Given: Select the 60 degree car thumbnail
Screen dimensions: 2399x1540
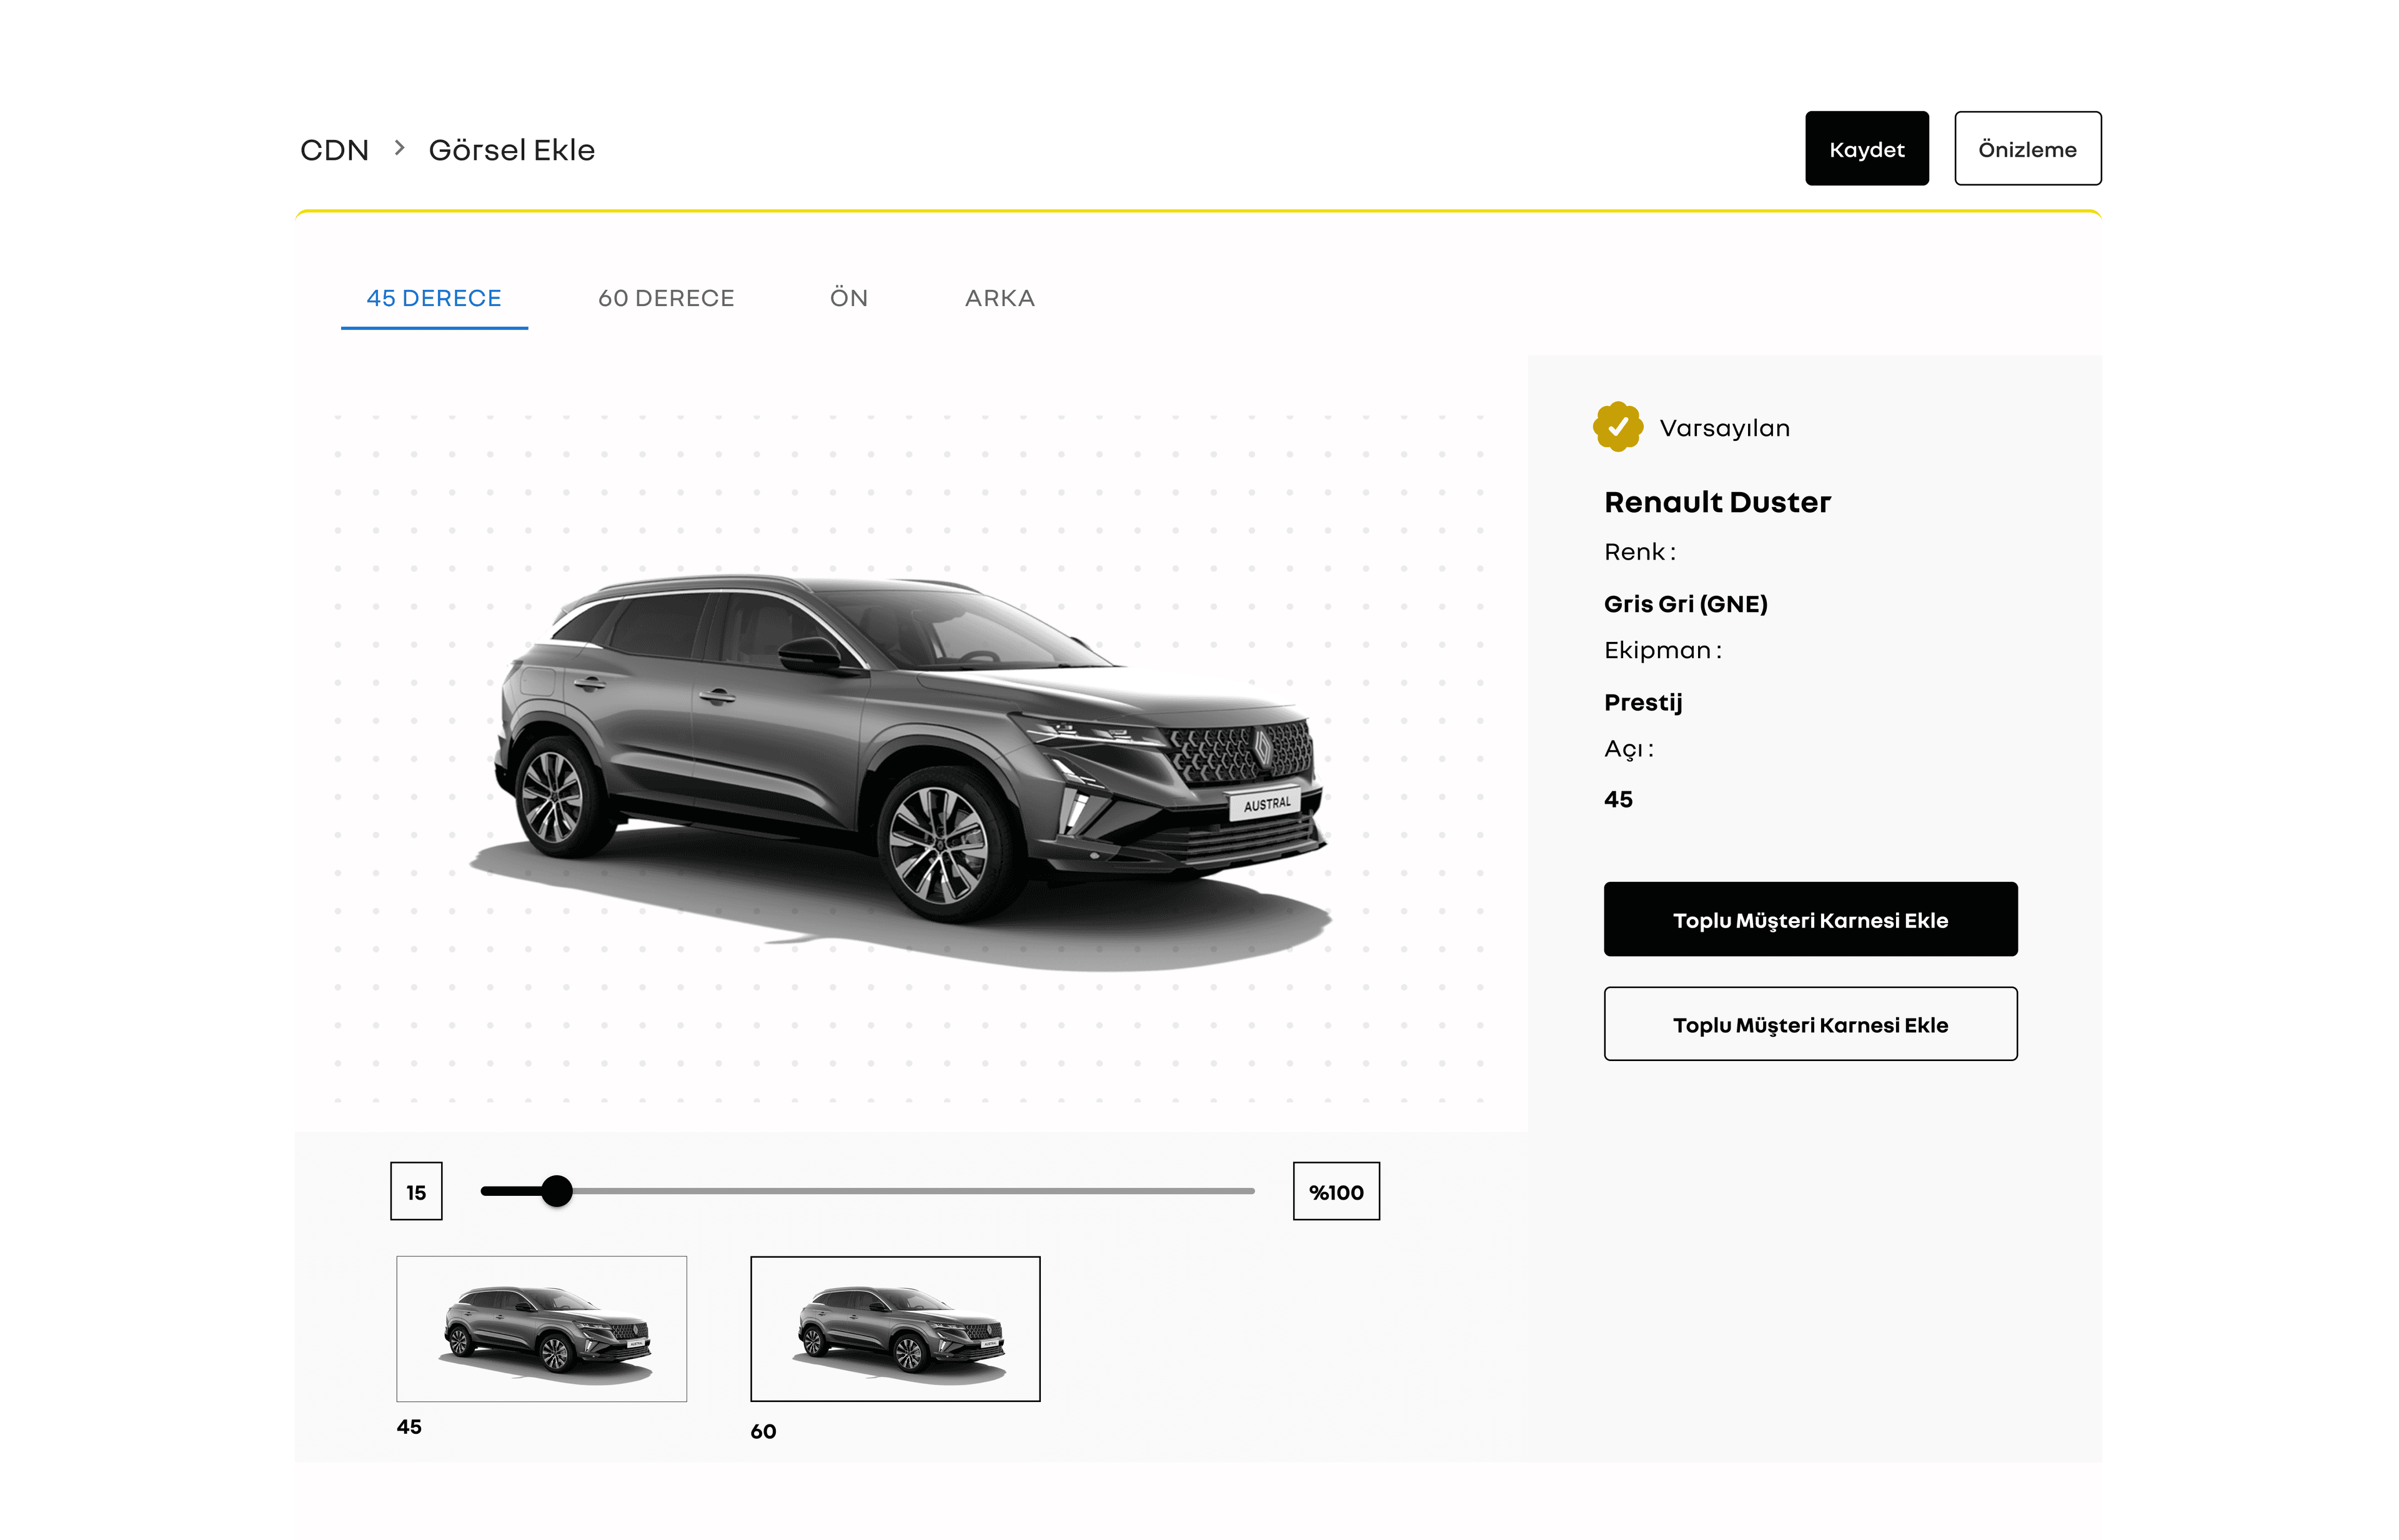Looking at the screenshot, I should coord(895,1328).
